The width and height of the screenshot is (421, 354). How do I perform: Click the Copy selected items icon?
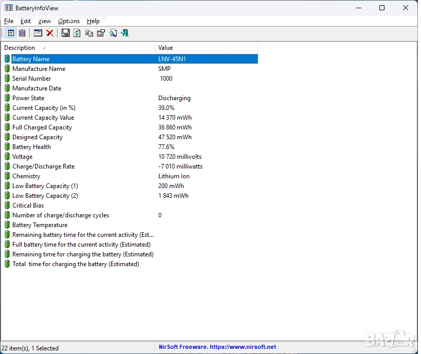pos(89,33)
